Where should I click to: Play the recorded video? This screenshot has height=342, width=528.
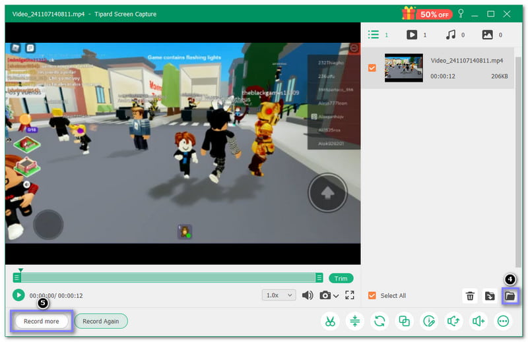tap(18, 295)
